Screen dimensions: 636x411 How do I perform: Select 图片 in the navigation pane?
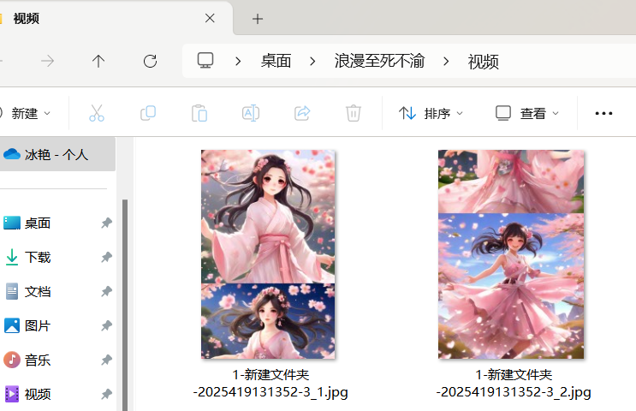pos(38,325)
